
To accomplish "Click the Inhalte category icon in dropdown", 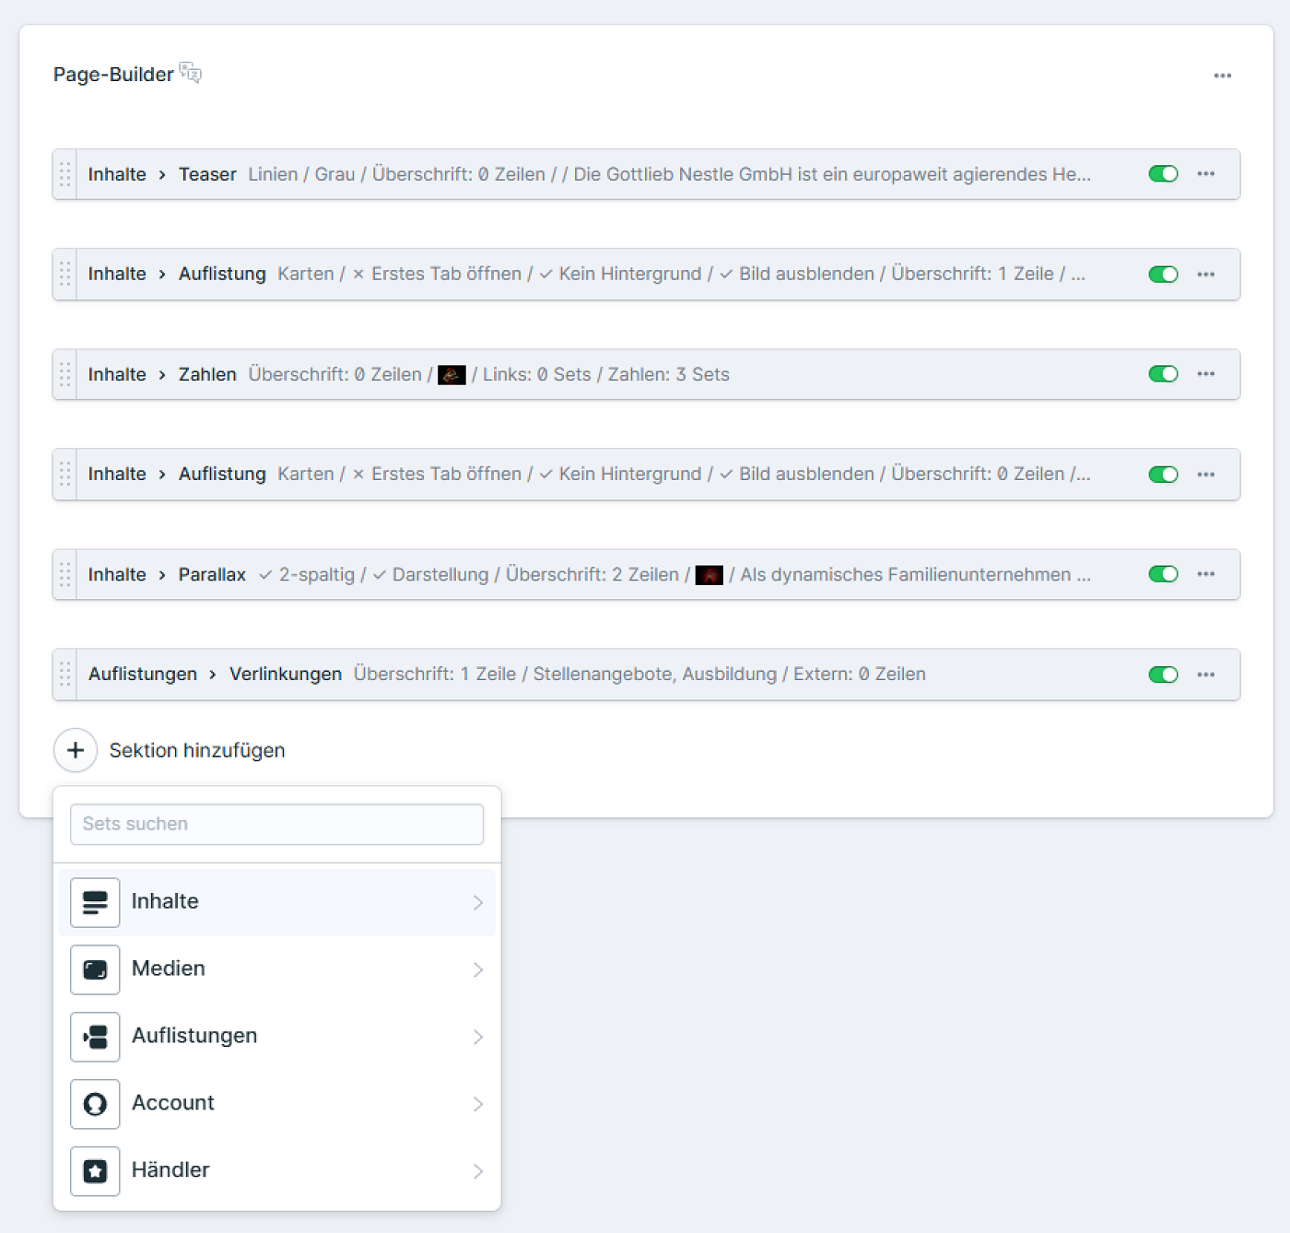I will point(95,902).
